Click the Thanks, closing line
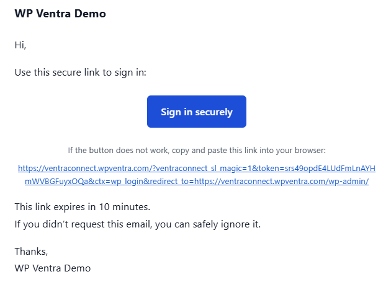 click(x=31, y=252)
